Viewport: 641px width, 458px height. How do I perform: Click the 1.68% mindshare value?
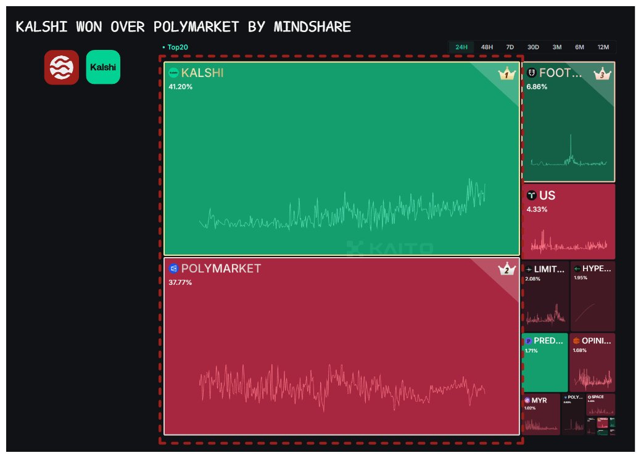coord(580,350)
